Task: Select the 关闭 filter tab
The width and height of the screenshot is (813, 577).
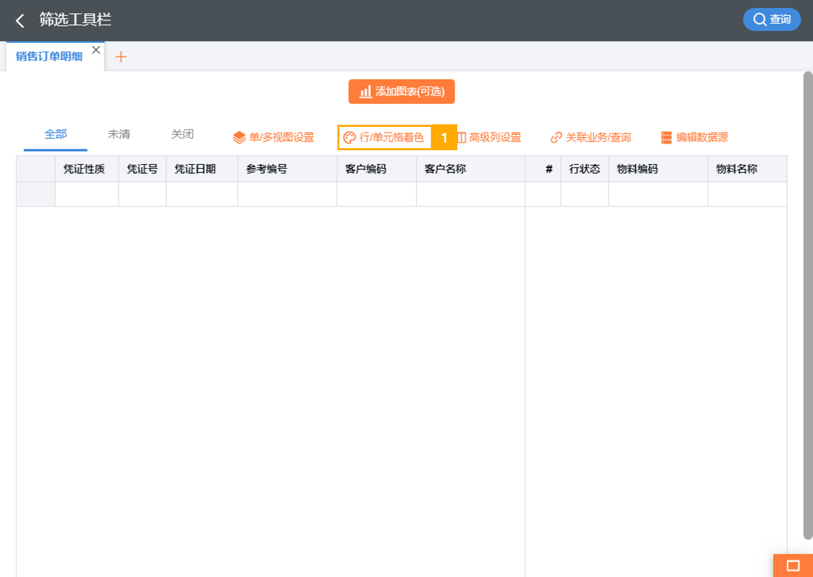Action: point(182,134)
